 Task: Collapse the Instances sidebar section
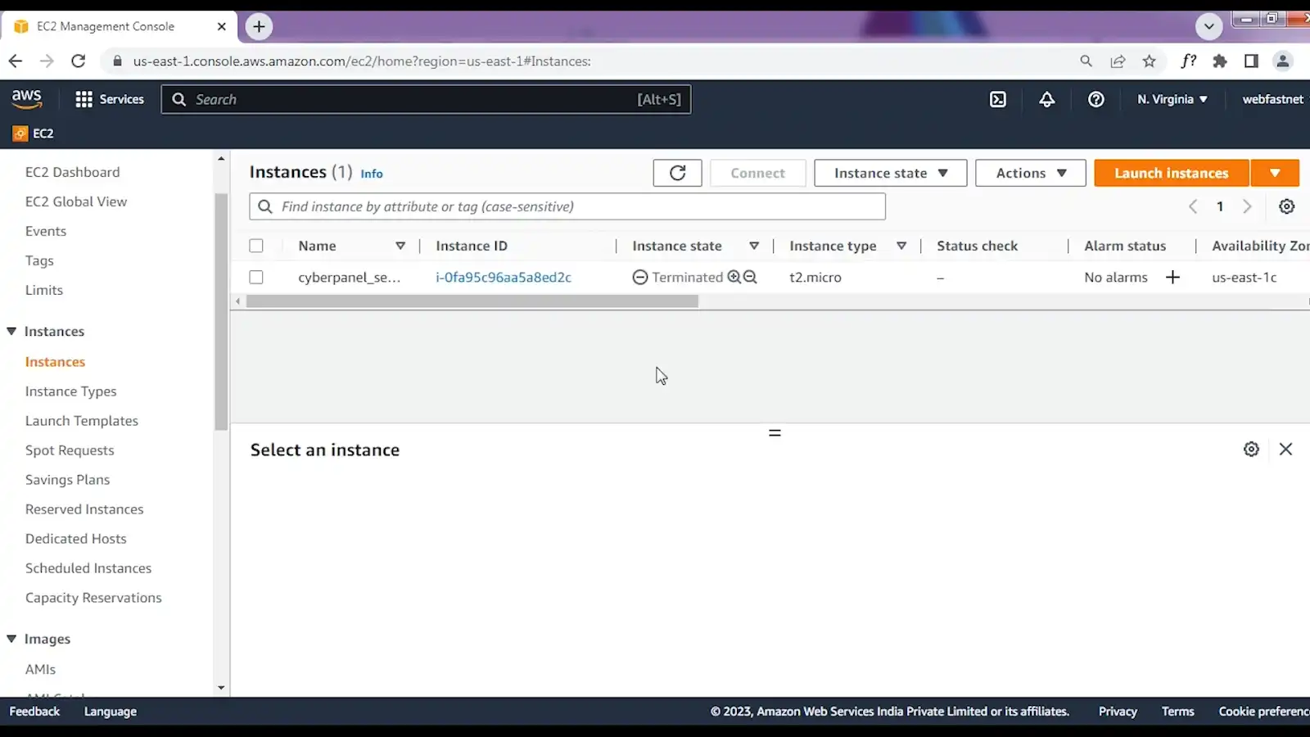click(x=11, y=331)
